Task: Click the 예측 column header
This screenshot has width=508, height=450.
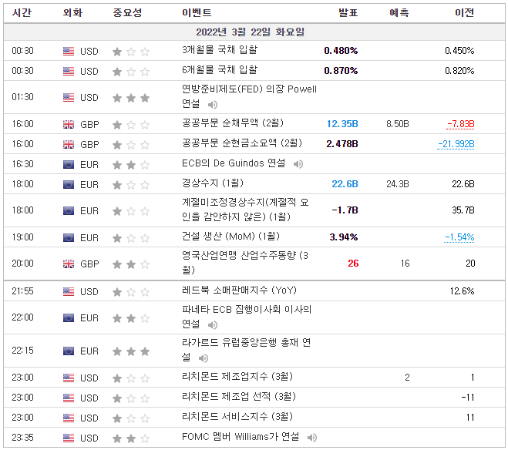Action: (x=399, y=13)
